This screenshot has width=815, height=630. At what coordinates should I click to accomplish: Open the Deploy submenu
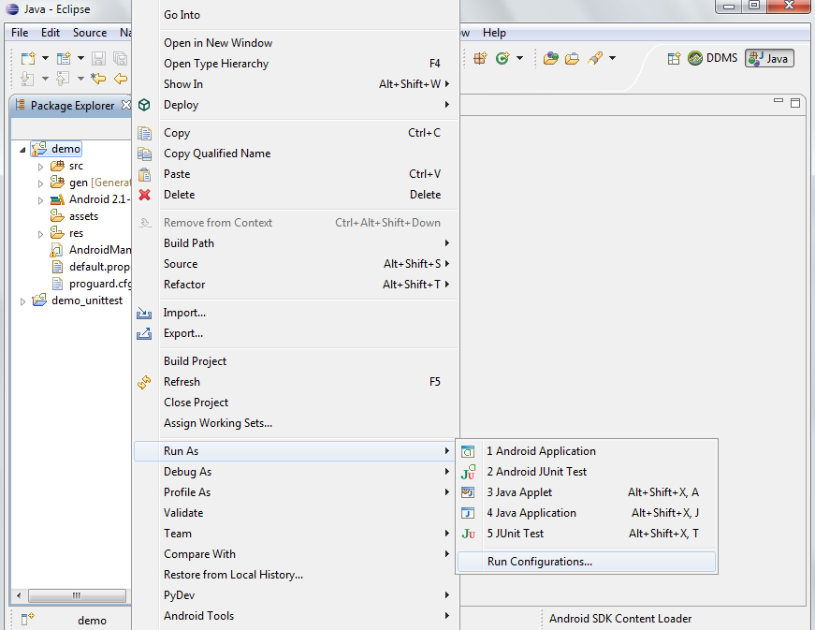(x=296, y=105)
